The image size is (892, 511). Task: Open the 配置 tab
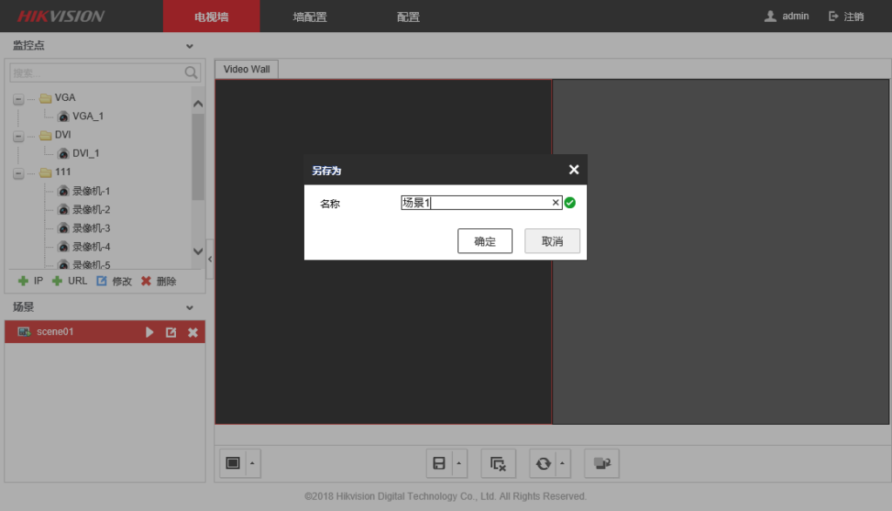coord(408,17)
